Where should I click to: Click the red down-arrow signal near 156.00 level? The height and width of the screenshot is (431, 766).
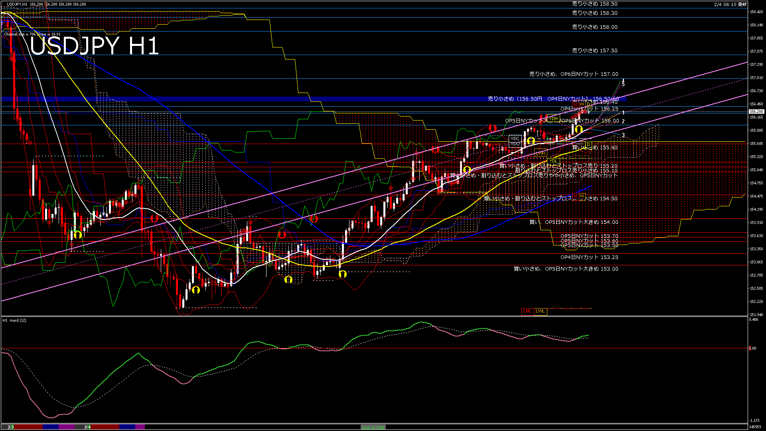492,128
